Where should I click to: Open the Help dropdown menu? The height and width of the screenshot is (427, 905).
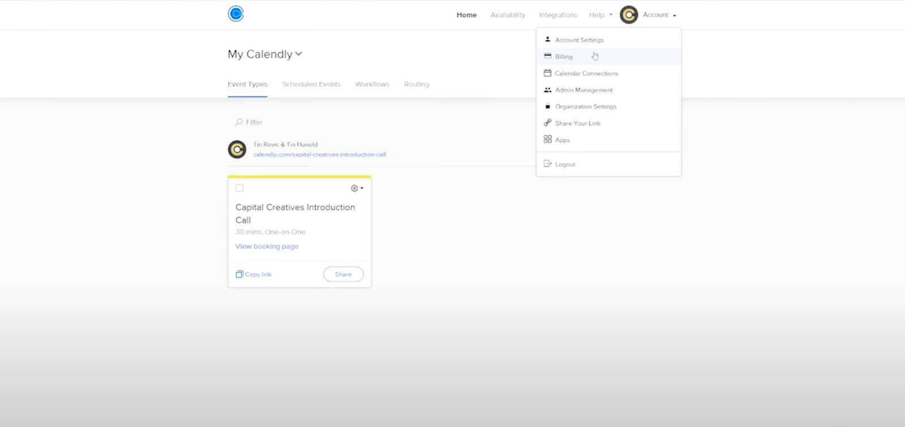(x=601, y=15)
